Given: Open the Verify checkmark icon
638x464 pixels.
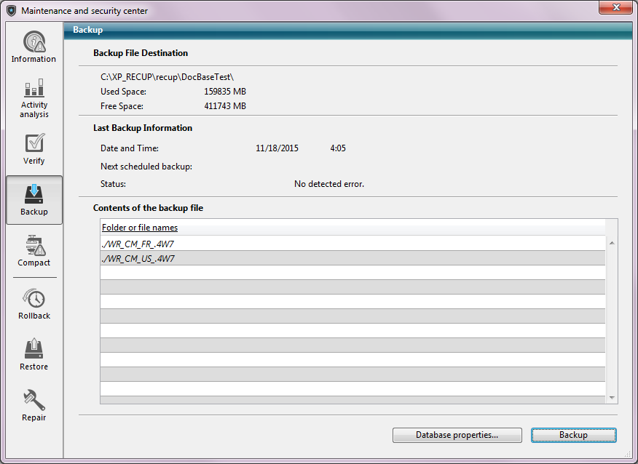Looking at the screenshot, I should pyautogui.click(x=34, y=143).
